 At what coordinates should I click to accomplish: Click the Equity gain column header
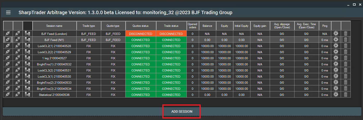pyautogui.click(x=260, y=26)
